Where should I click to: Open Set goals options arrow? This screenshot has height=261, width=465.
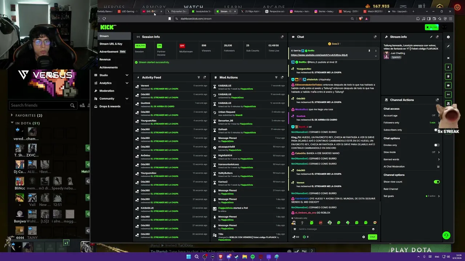click(438, 196)
